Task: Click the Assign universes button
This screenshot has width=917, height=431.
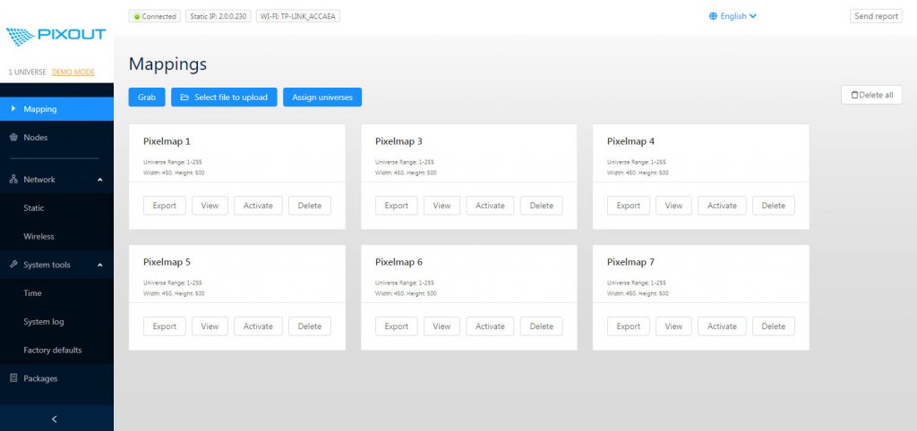Action: tap(322, 97)
